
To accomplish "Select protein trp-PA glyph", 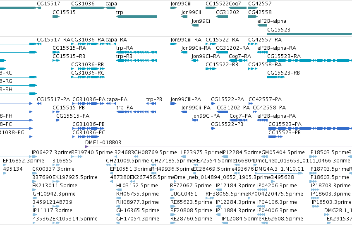I will point(136,112).
